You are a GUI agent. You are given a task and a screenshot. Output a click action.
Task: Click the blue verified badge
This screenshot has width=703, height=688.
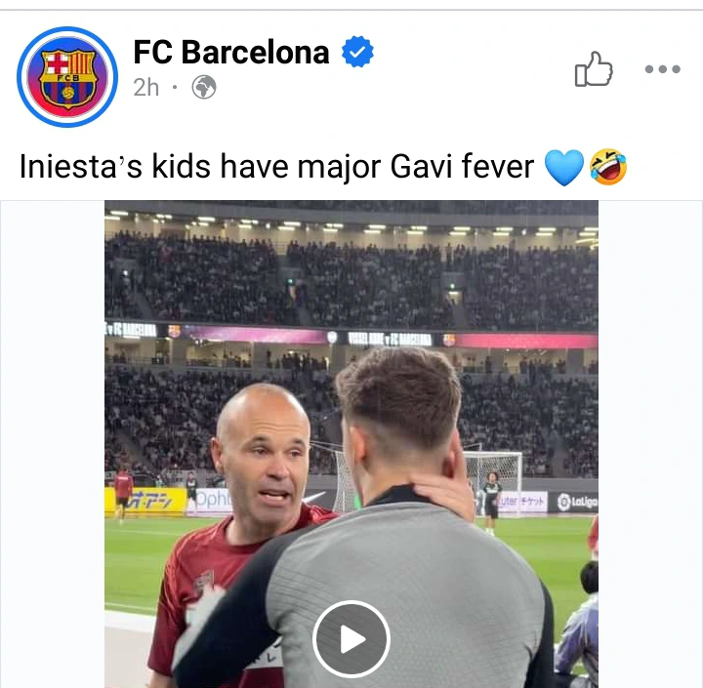click(358, 54)
